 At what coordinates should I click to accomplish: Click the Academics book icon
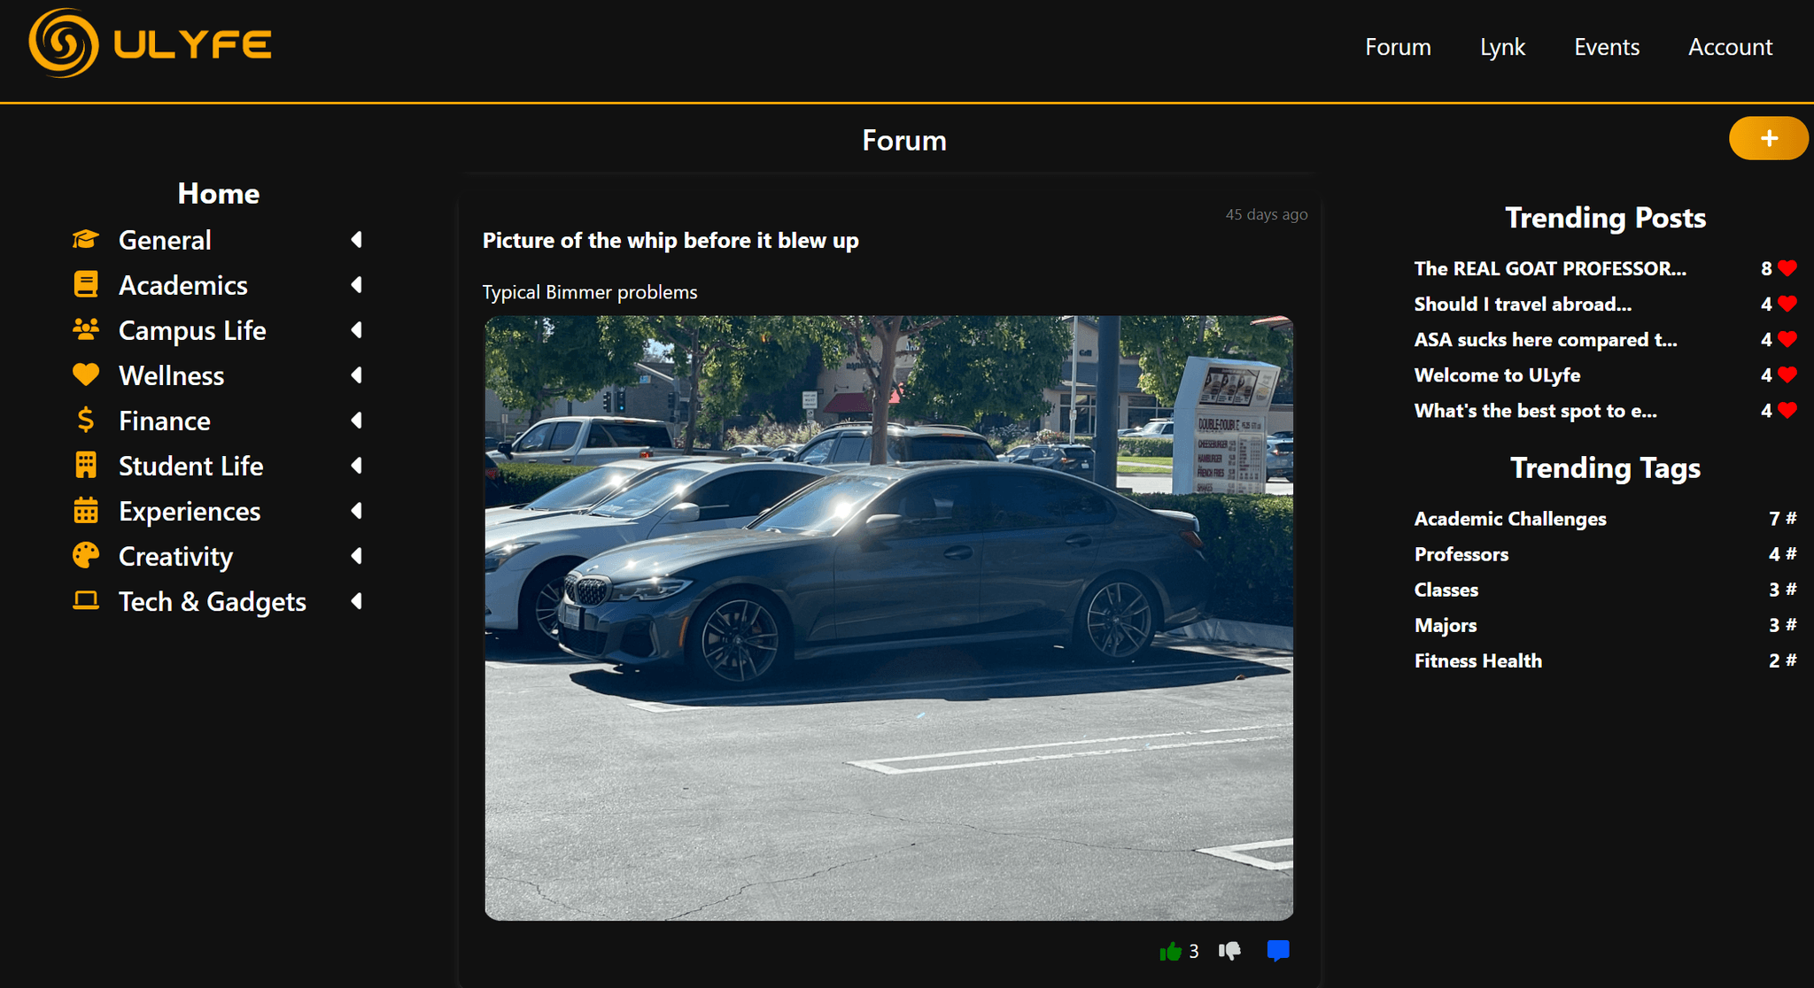86,284
